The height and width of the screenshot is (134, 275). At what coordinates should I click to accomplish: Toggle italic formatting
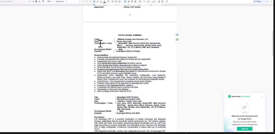point(97,1)
